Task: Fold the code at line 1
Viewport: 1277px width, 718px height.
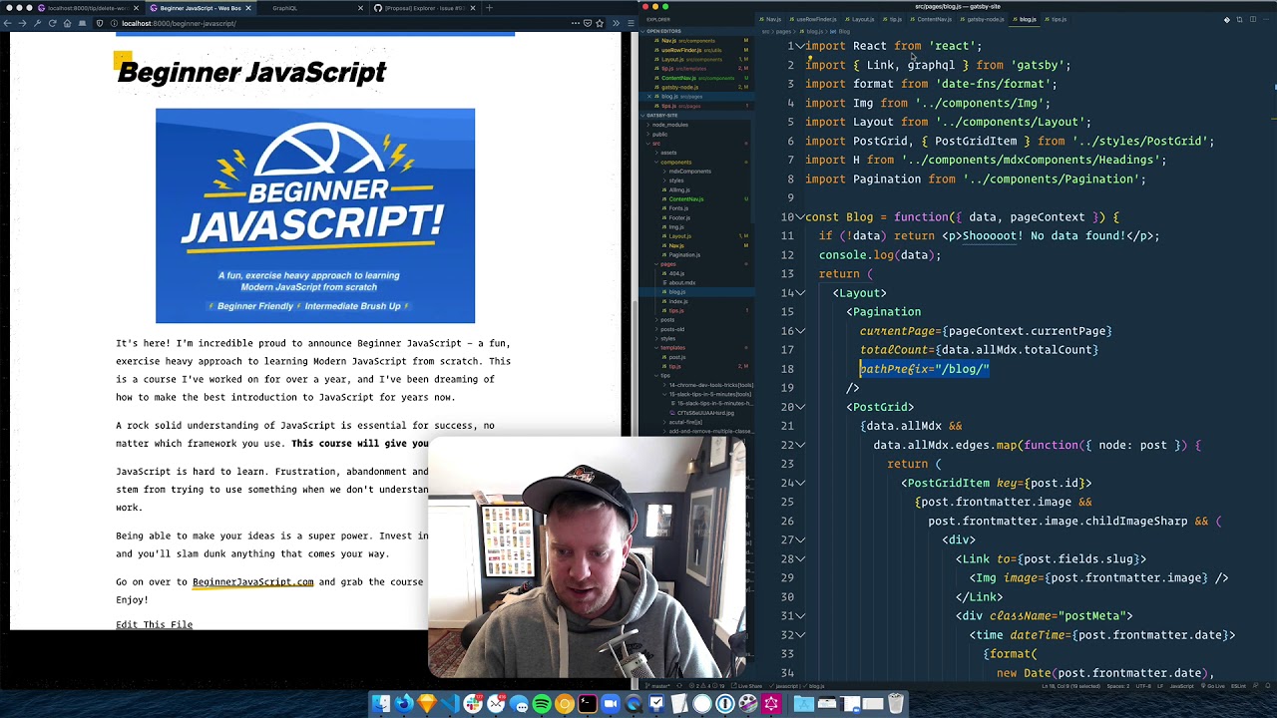Action: (x=800, y=46)
